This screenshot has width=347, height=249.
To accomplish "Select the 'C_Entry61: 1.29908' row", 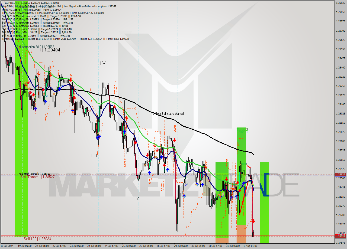I will (37, 22).
